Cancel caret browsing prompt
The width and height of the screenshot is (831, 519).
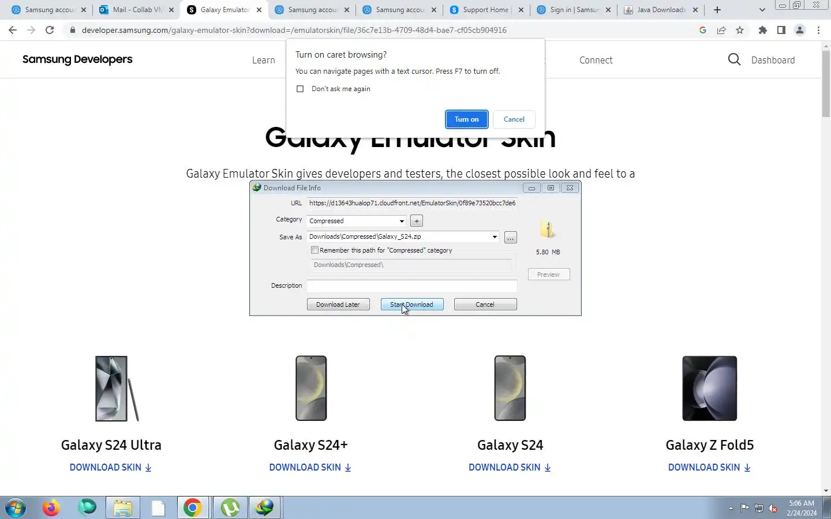coord(514,119)
